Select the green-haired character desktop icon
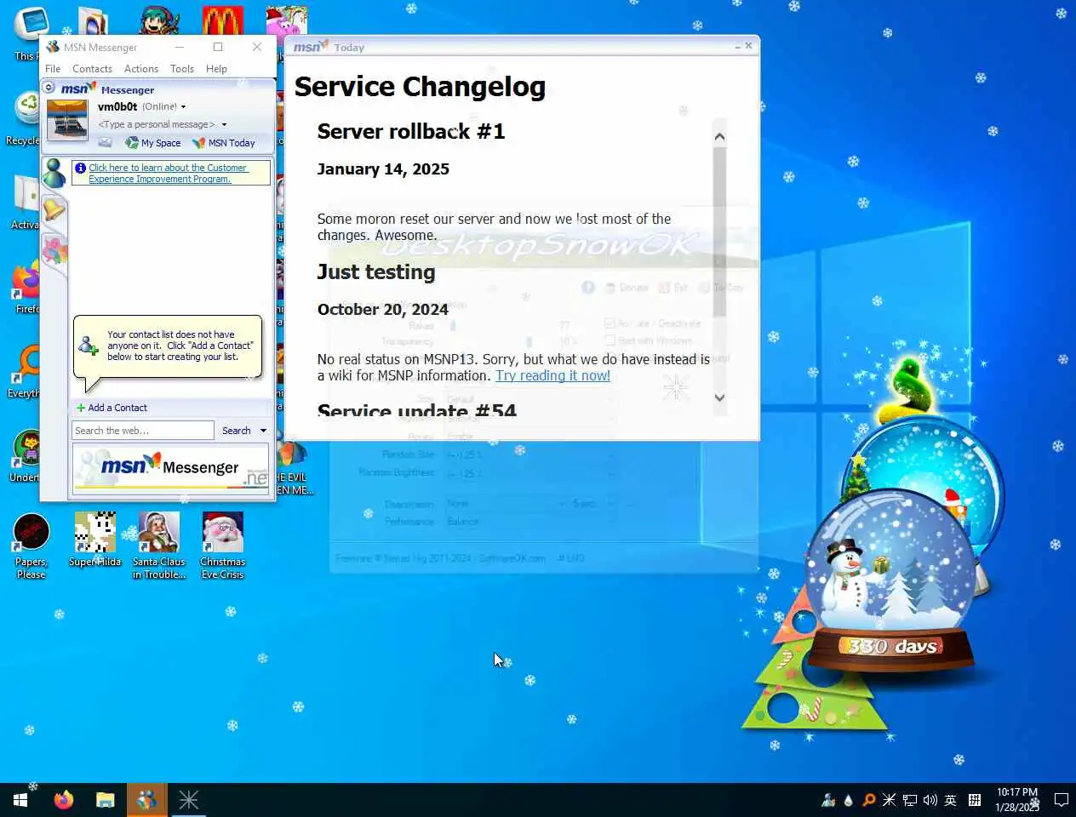 tap(159, 20)
